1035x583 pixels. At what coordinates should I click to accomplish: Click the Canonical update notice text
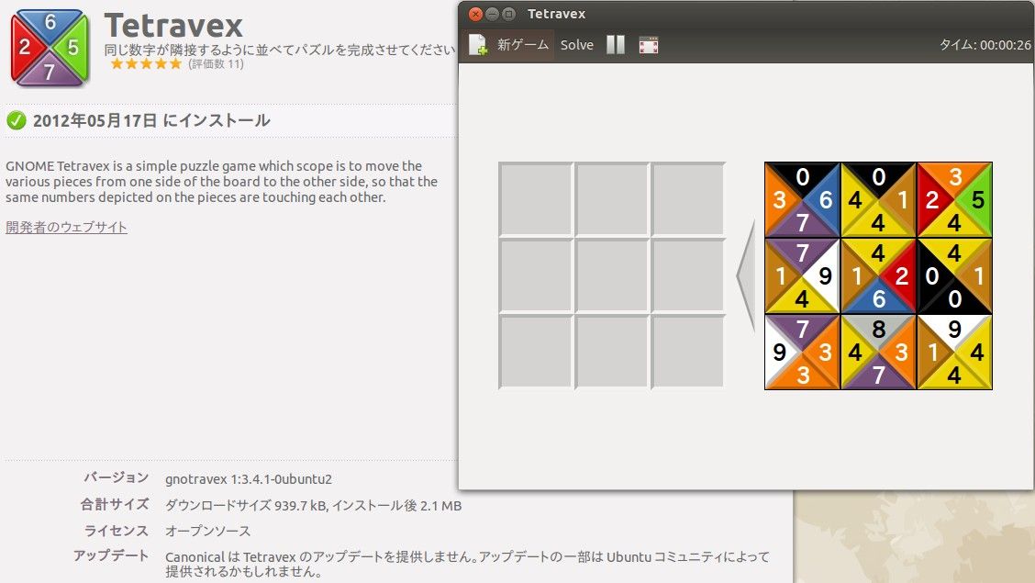click(x=467, y=564)
